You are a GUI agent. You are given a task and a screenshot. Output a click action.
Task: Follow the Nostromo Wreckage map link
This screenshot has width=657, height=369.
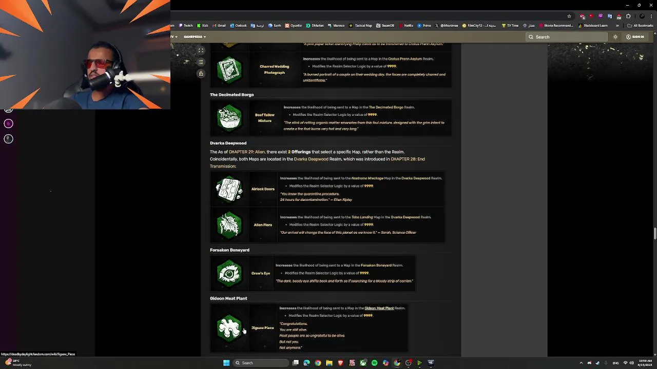368,178
